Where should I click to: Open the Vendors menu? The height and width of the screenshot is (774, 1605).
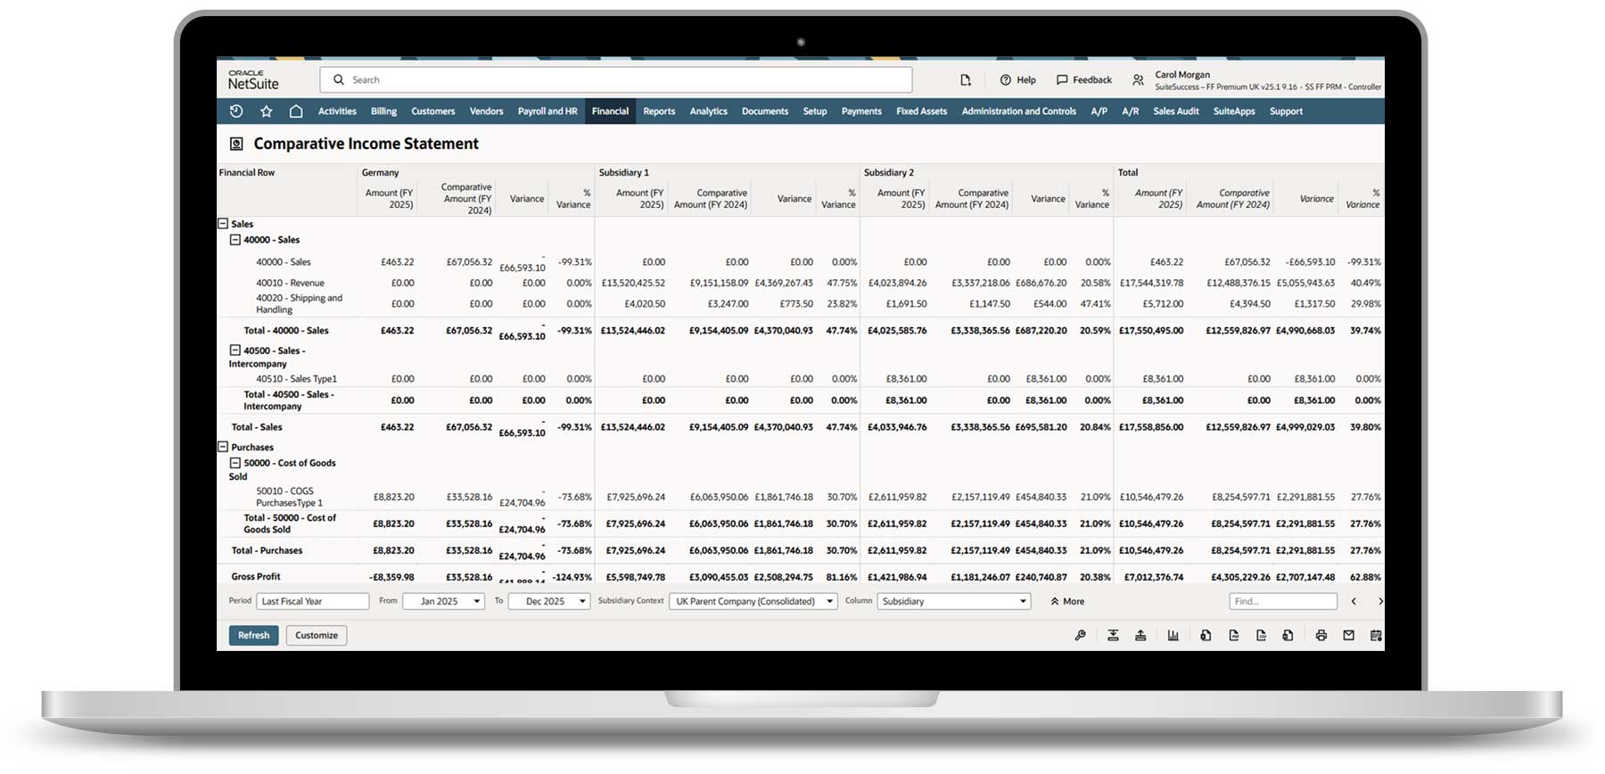pyautogui.click(x=487, y=111)
